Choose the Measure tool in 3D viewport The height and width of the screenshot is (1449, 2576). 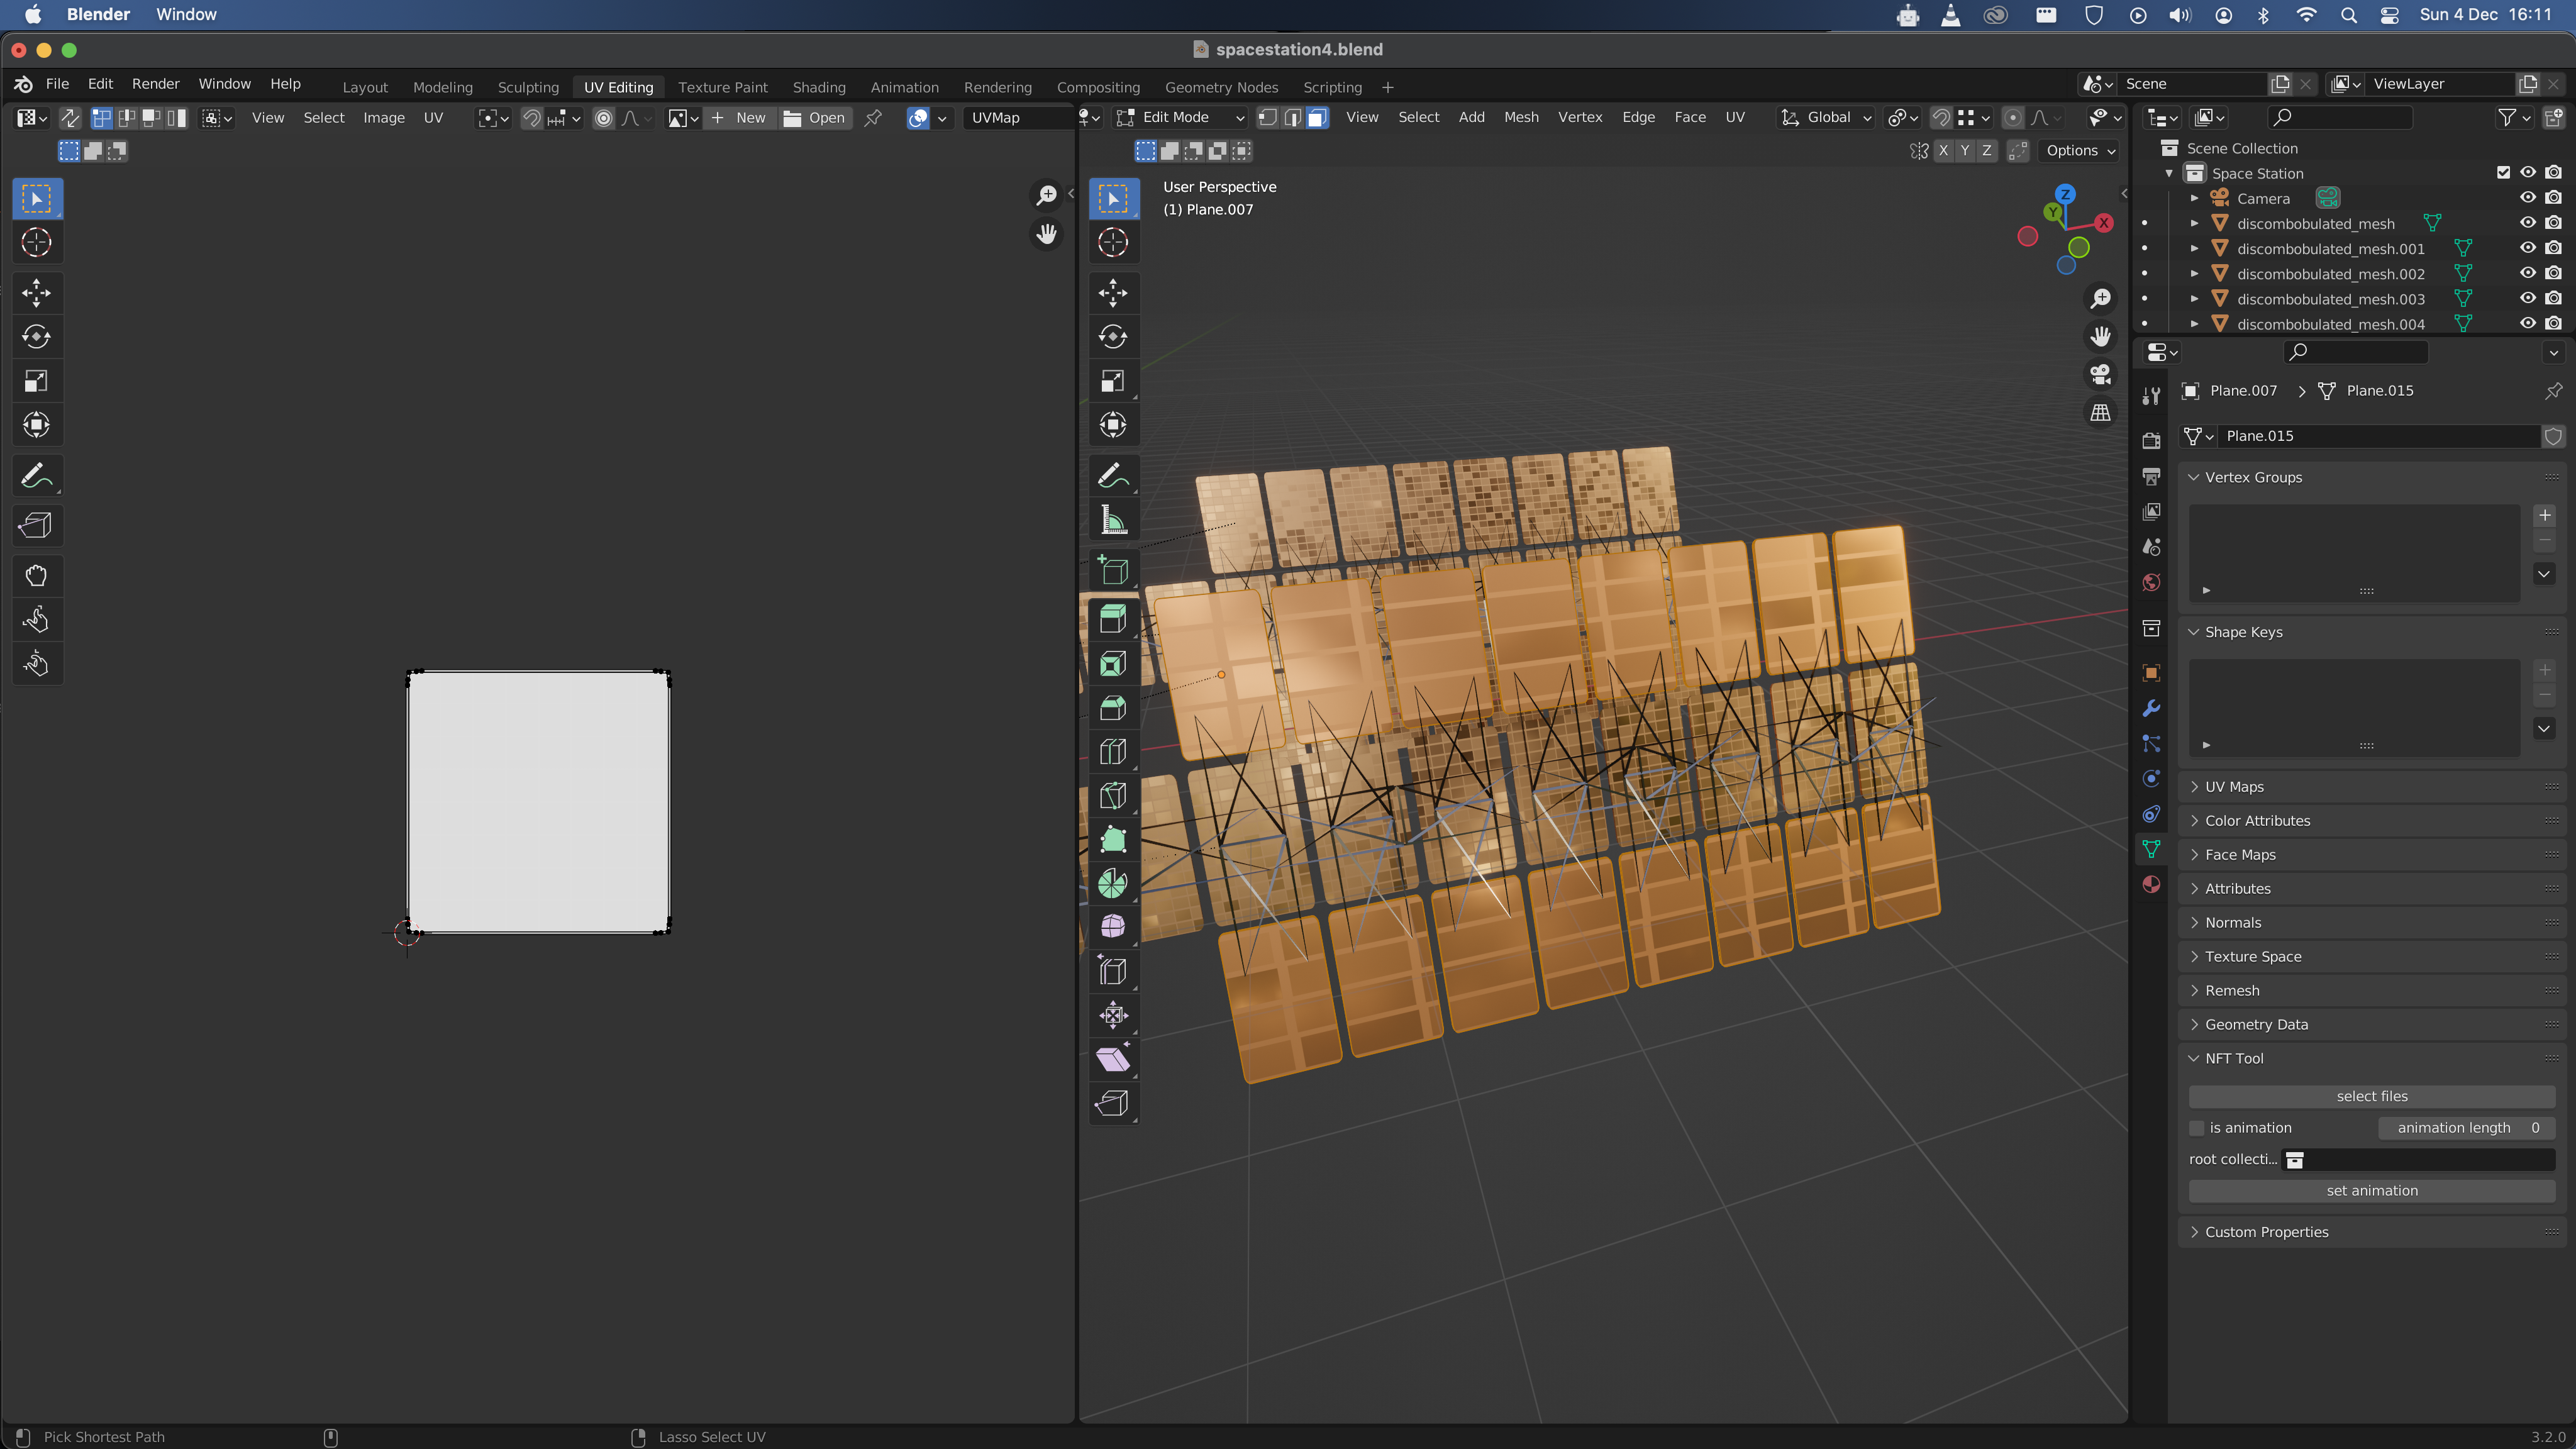click(1113, 520)
